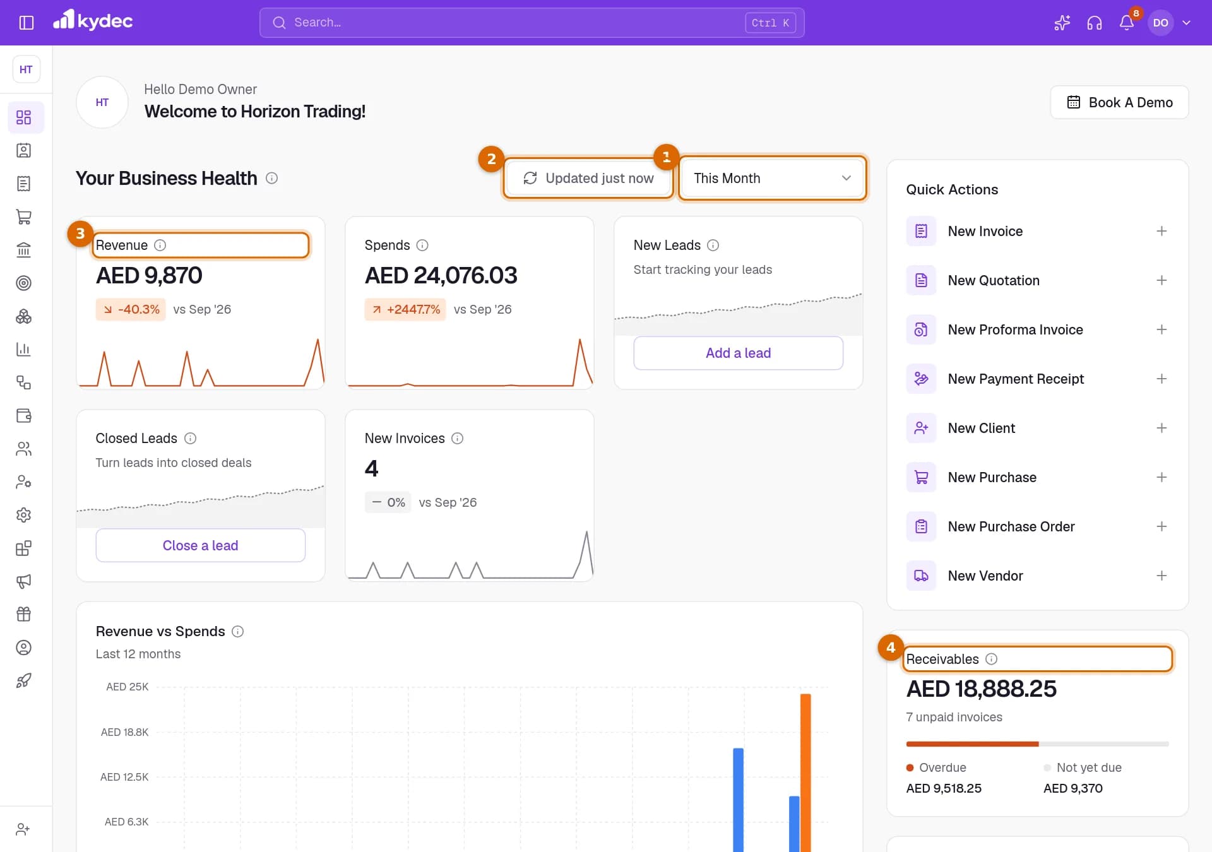Expand New Invoice plus button
Image resolution: width=1212 pixels, height=852 pixels.
[x=1161, y=231]
